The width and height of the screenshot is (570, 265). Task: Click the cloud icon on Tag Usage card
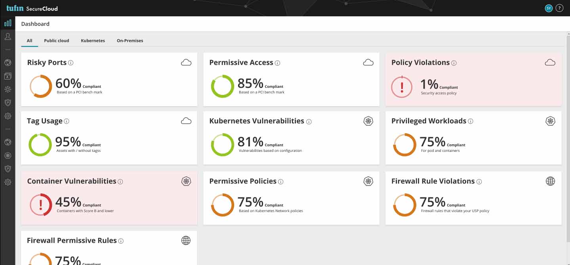click(186, 121)
